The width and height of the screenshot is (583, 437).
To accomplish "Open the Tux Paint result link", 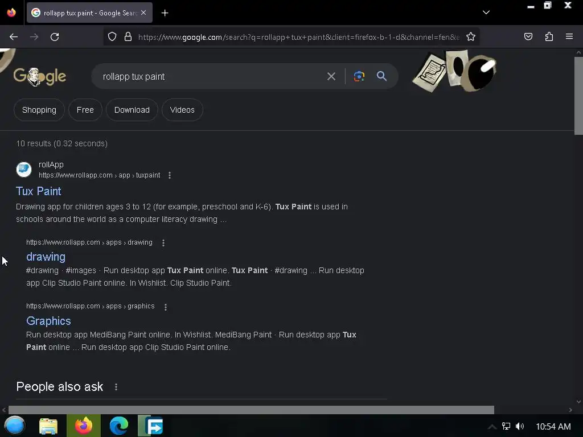I will pyautogui.click(x=38, y=191).
